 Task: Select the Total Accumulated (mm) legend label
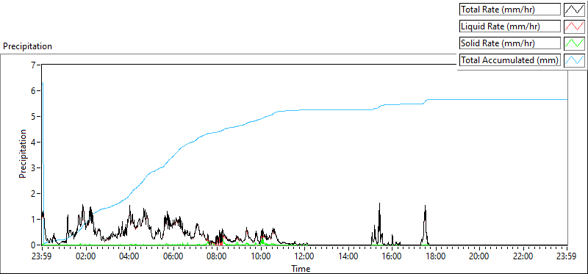tap(510, 60)
